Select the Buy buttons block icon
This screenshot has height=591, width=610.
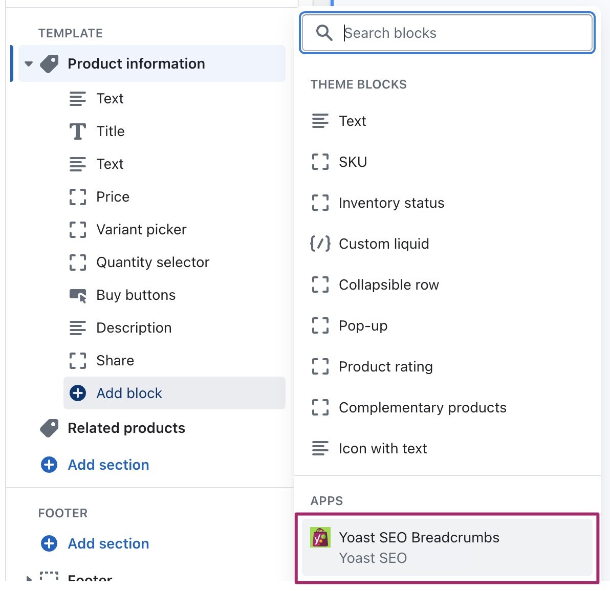[x=78, y=295]
